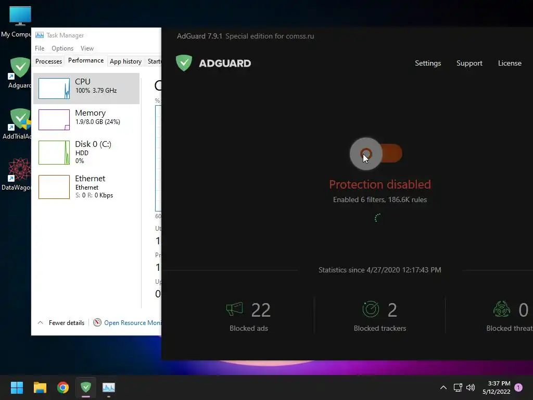Viewport: 533px width, 400px height.
Task: Open the notification badge in the tray
Action: (519, 387)
